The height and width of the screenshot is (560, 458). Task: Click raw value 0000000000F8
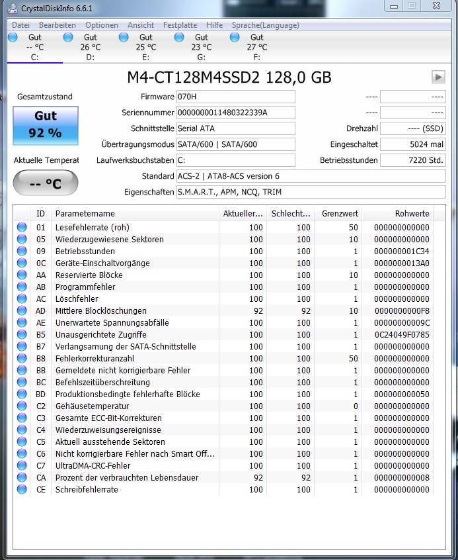[x=402, y=310]
